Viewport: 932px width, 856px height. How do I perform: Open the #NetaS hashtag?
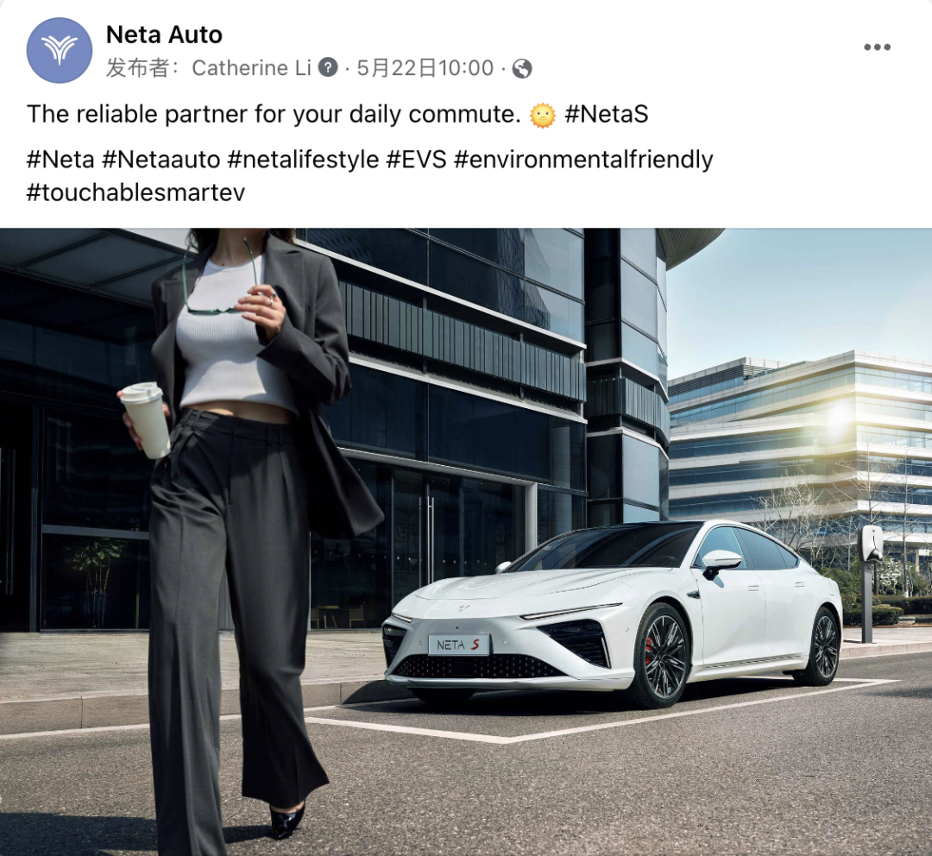point(607,114)
